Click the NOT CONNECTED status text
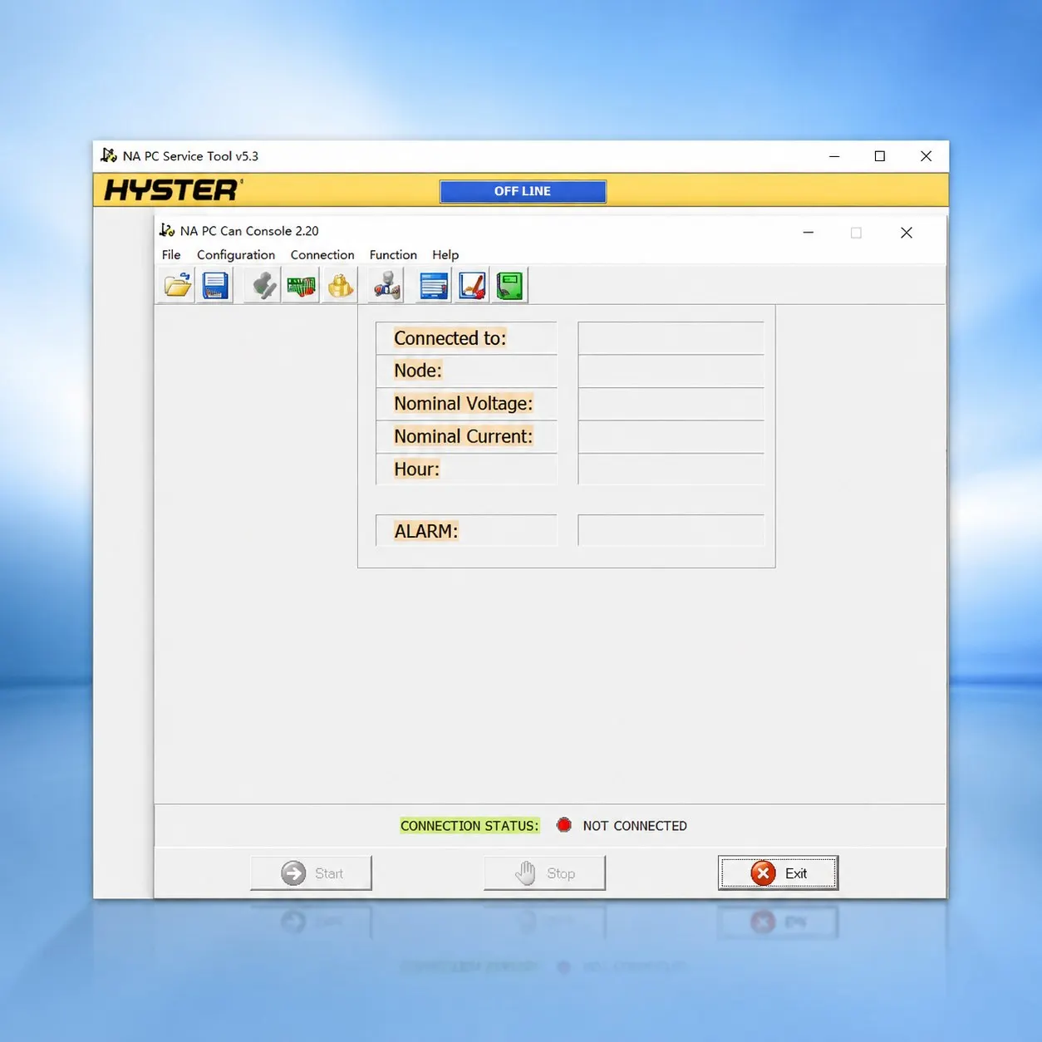This screenshot has width=1042, height=1042. pos(635,826)
